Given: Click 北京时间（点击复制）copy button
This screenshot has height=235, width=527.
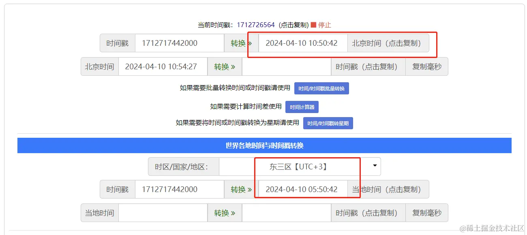Looking at the screenshot, I should (x=388, y=43).
